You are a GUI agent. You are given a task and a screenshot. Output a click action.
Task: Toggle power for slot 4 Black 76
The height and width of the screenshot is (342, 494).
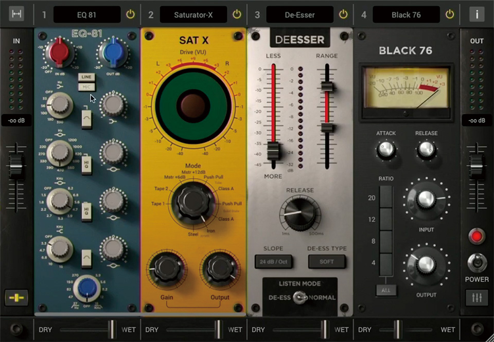tap(450, 14)
